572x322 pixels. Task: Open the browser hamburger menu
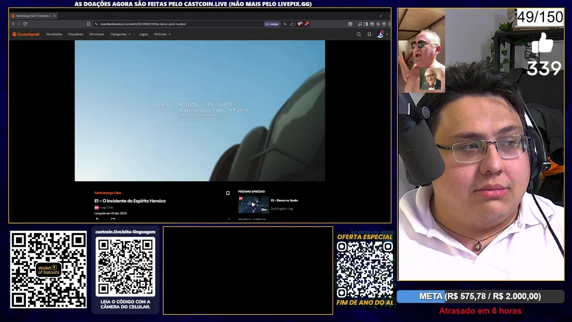tap(390, 24)
